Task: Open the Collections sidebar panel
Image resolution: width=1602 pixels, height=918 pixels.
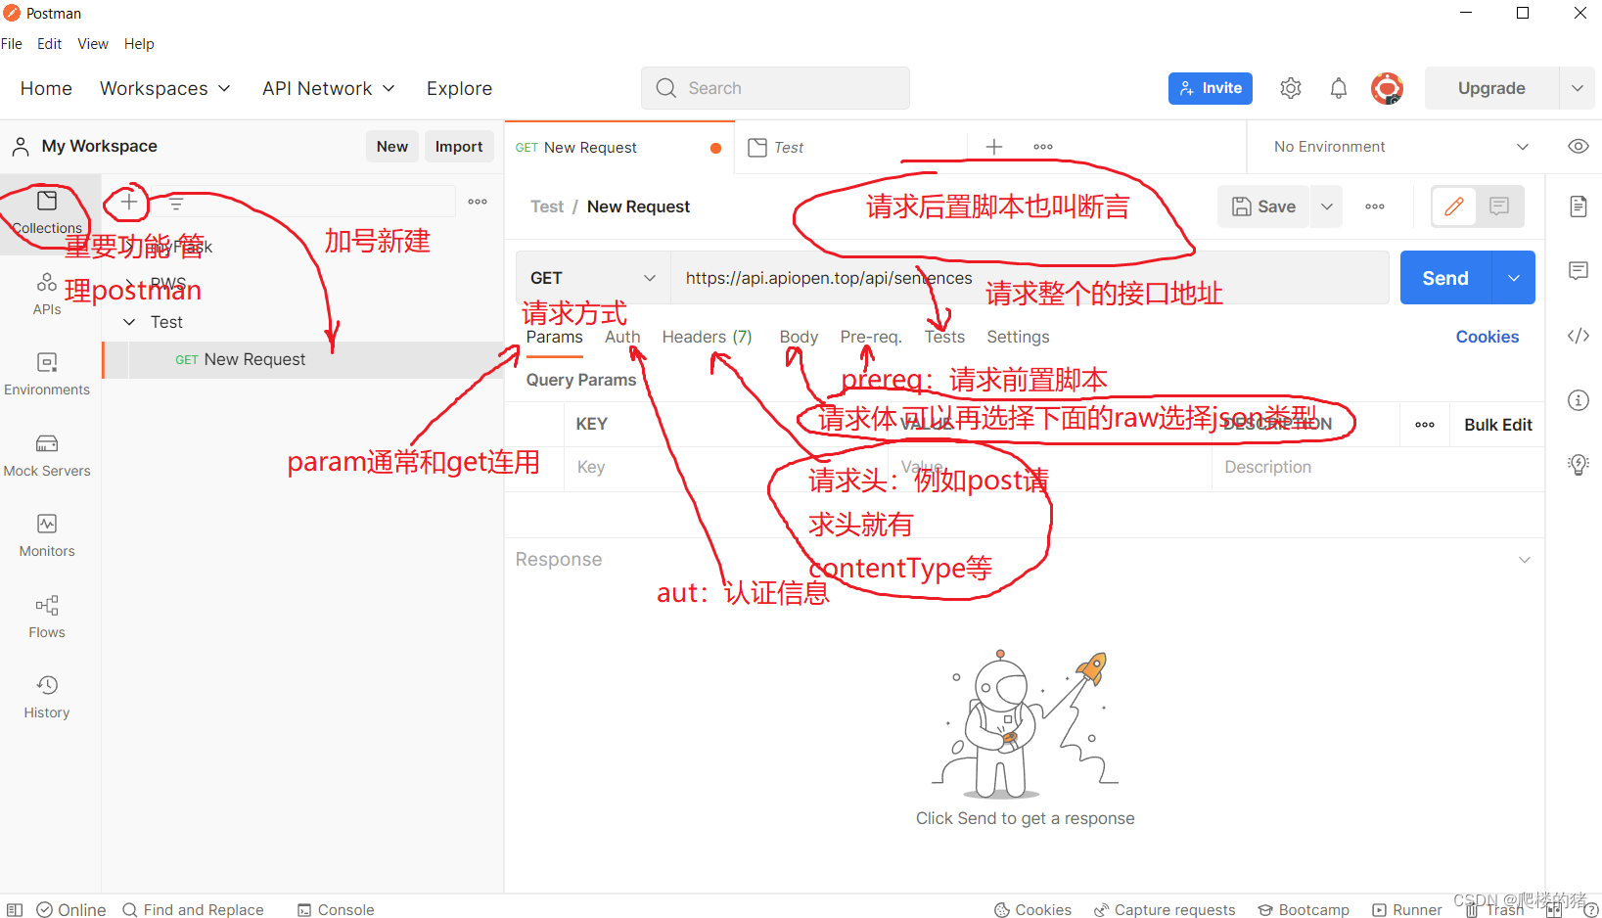Action: coord(47,212)
